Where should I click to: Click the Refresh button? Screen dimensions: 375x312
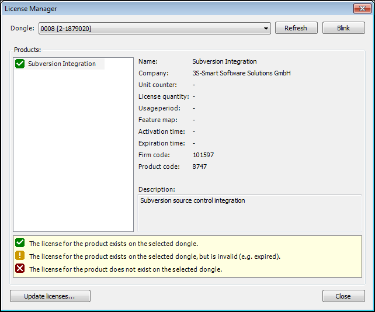point(296,28)
